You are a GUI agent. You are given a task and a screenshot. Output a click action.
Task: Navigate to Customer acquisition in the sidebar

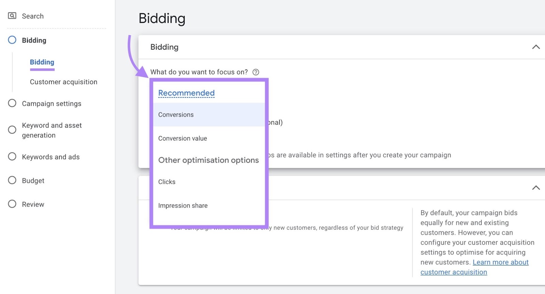click(63, 82)
